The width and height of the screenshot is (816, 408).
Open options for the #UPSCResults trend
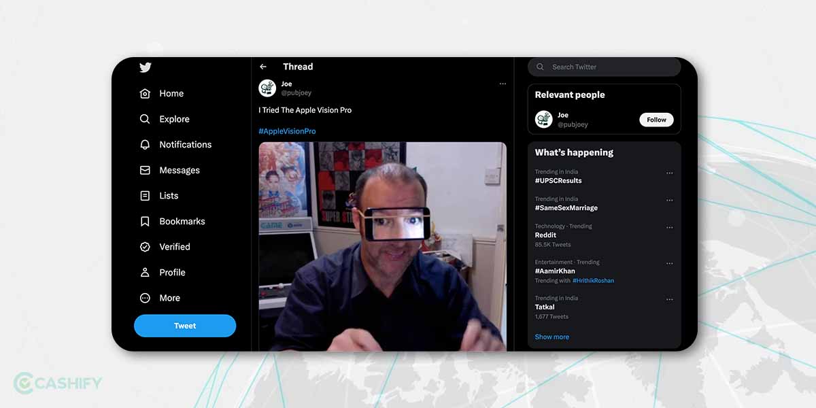tap(669, 174)
